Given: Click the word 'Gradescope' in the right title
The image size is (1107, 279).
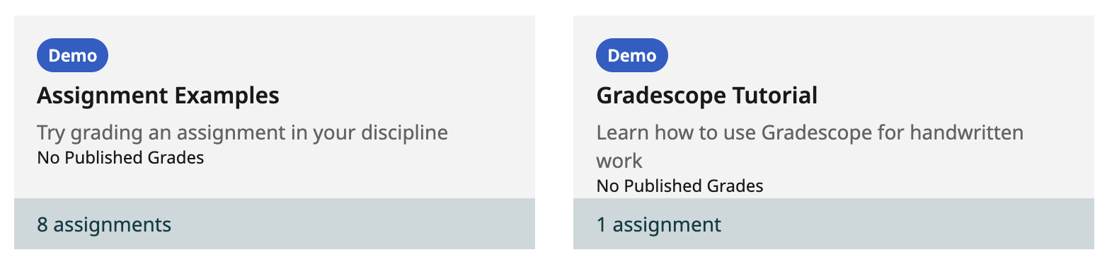Looking at the screenshot, I should point(660,96).
